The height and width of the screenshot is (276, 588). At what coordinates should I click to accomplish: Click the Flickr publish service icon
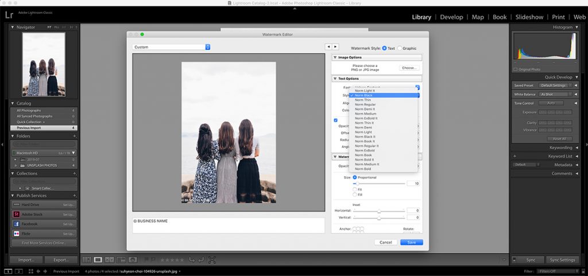pos(17,234)
